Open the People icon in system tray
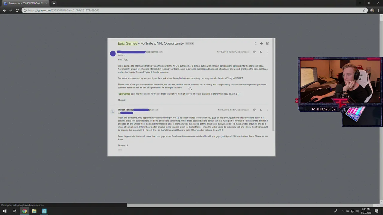The image size is (383, 215). (336, 211)
